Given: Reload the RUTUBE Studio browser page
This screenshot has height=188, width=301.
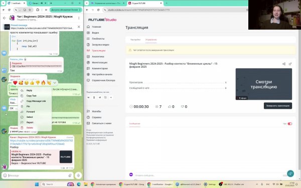Looking at the screenshot, I should click(x=98, y=10).
